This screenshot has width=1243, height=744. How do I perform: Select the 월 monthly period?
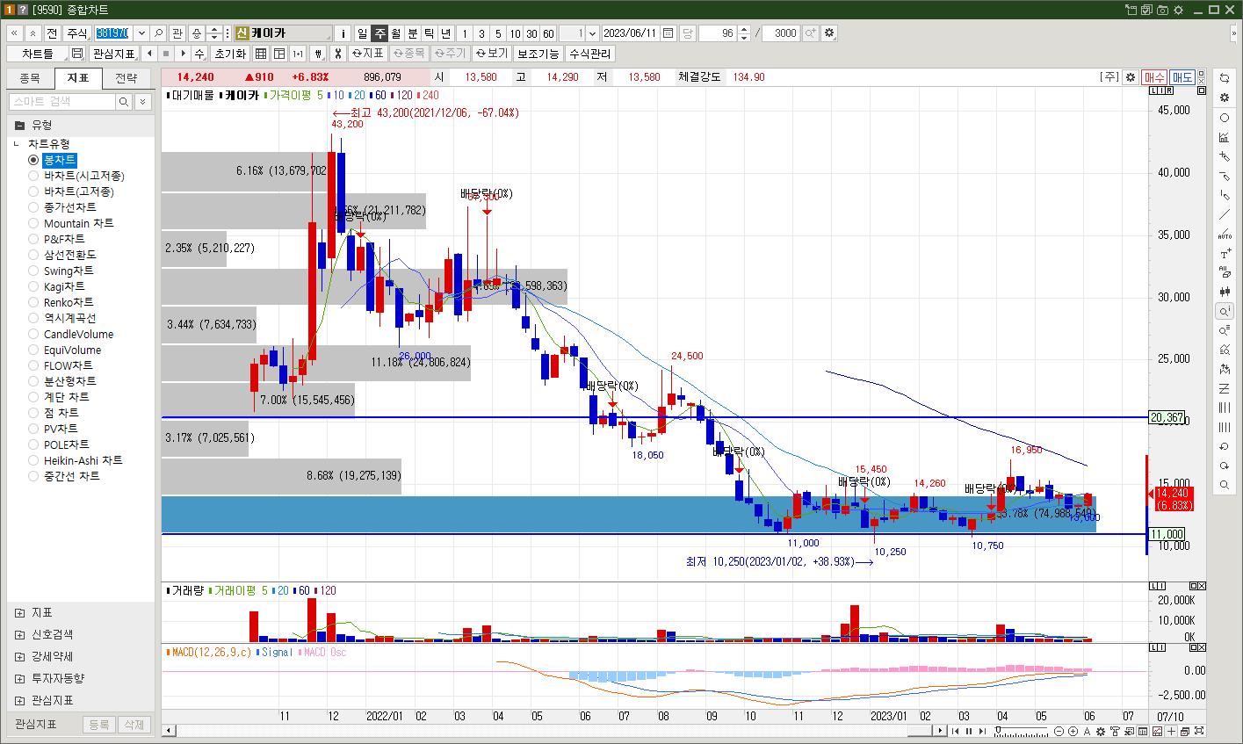[x=396, y=33]
